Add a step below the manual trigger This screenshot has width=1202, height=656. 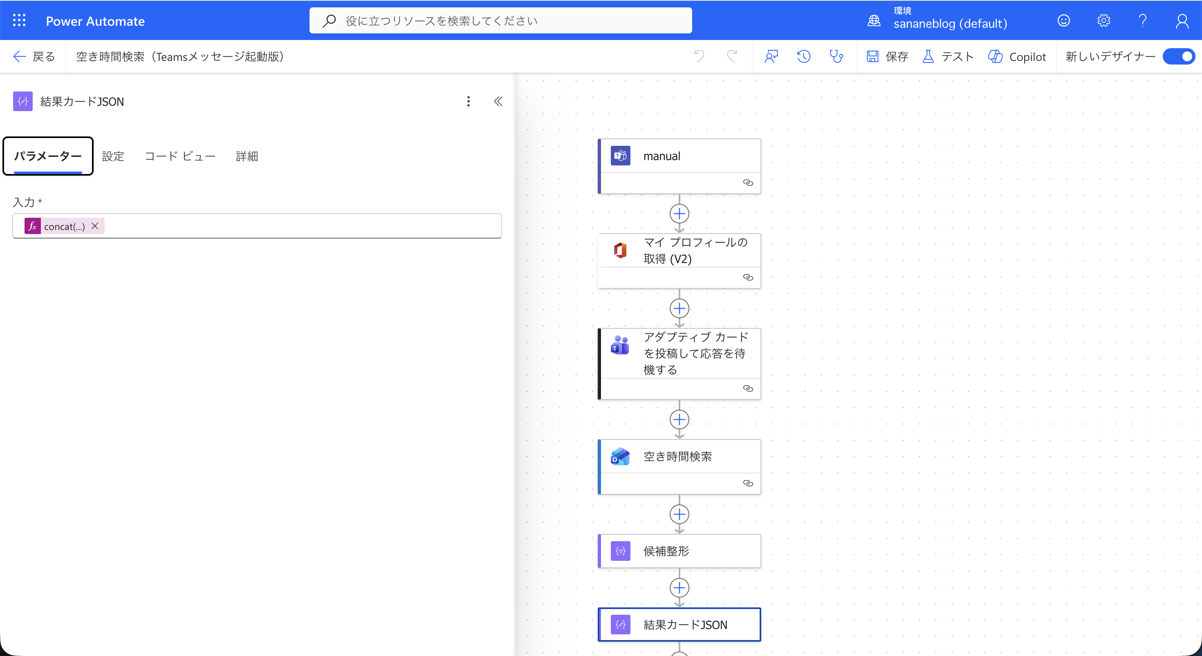click(x=679, y=214)
